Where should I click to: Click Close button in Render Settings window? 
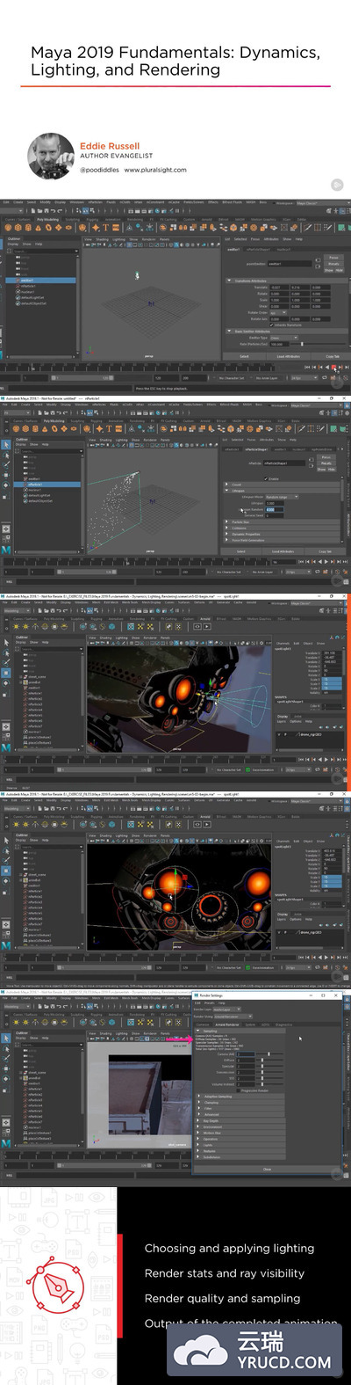tap(267, 1169)
